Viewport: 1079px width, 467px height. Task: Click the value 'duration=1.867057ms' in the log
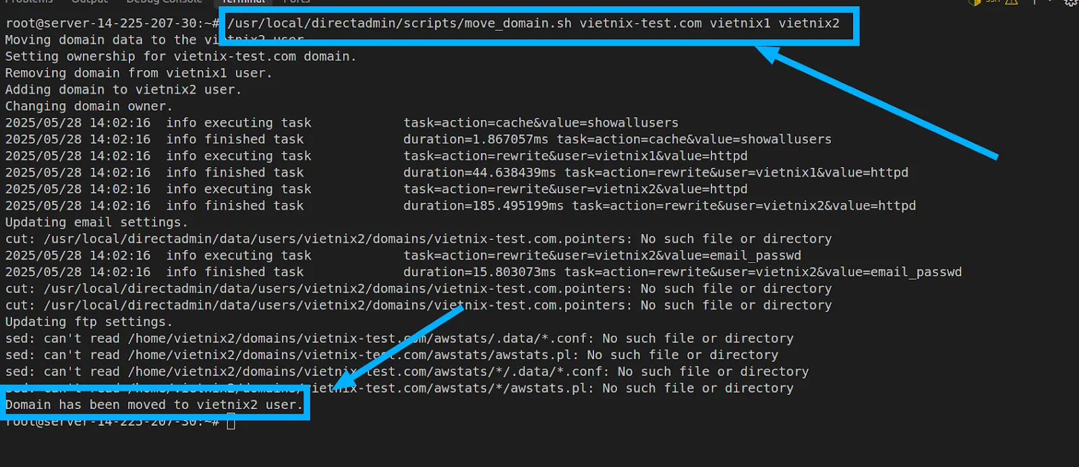pos(476,139)
